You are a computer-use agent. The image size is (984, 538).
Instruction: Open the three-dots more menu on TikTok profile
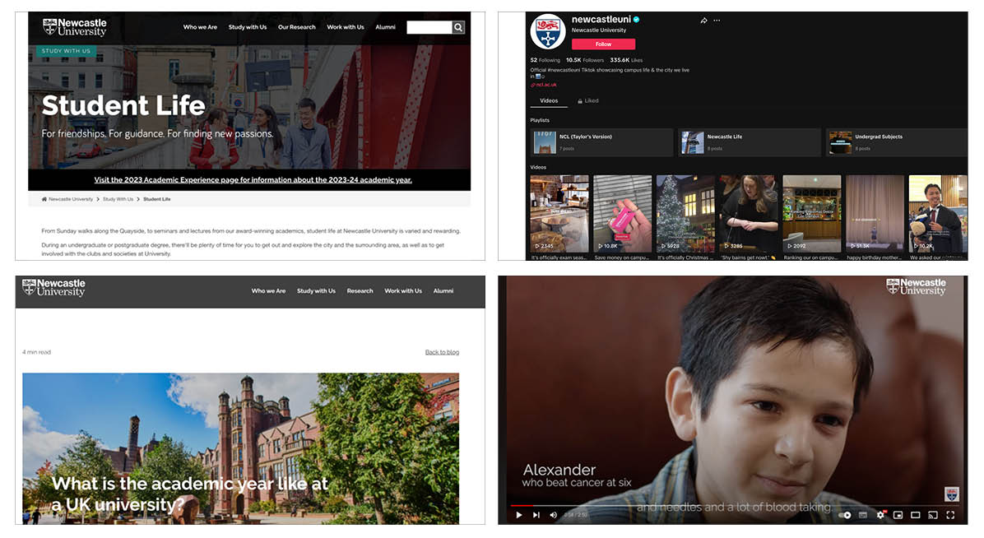[x=717, y=21]
